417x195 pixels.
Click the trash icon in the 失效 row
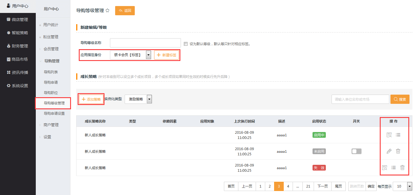(402, 168)
